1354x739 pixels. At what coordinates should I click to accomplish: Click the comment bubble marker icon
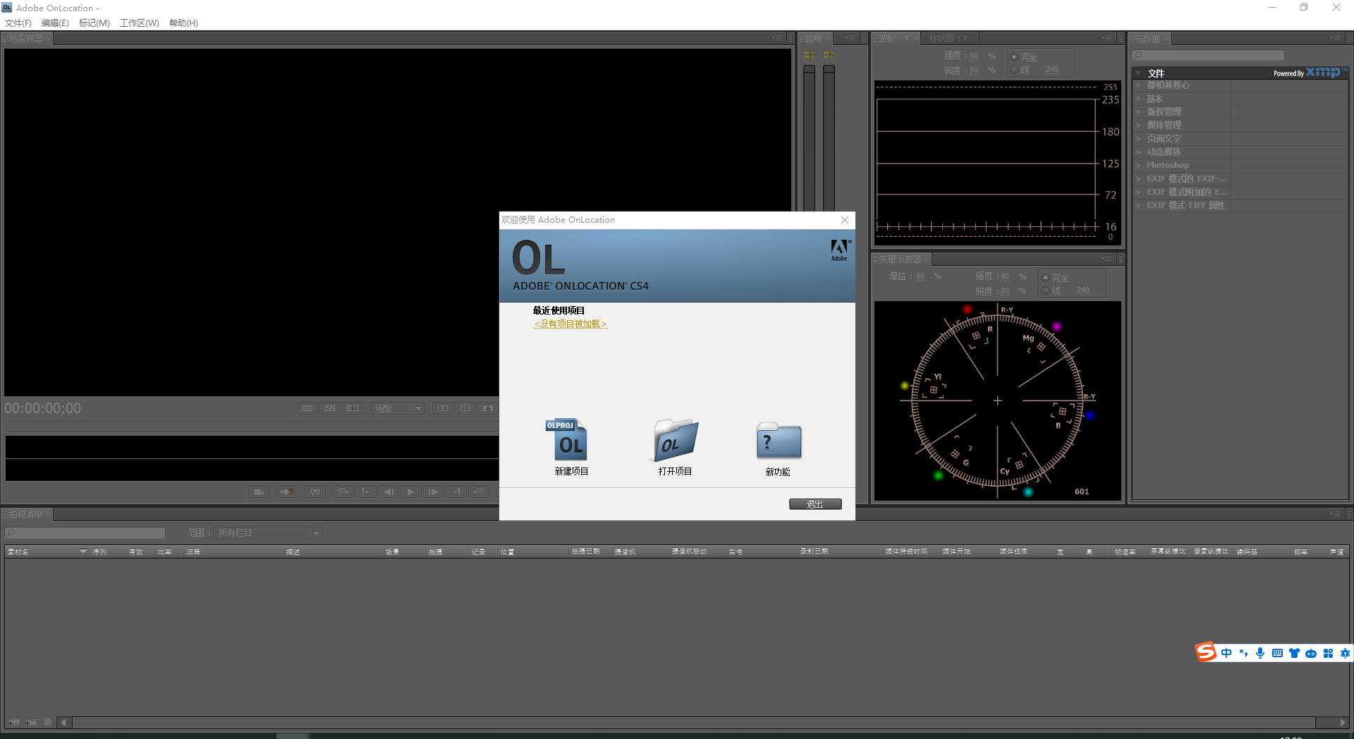coord(315,492)
